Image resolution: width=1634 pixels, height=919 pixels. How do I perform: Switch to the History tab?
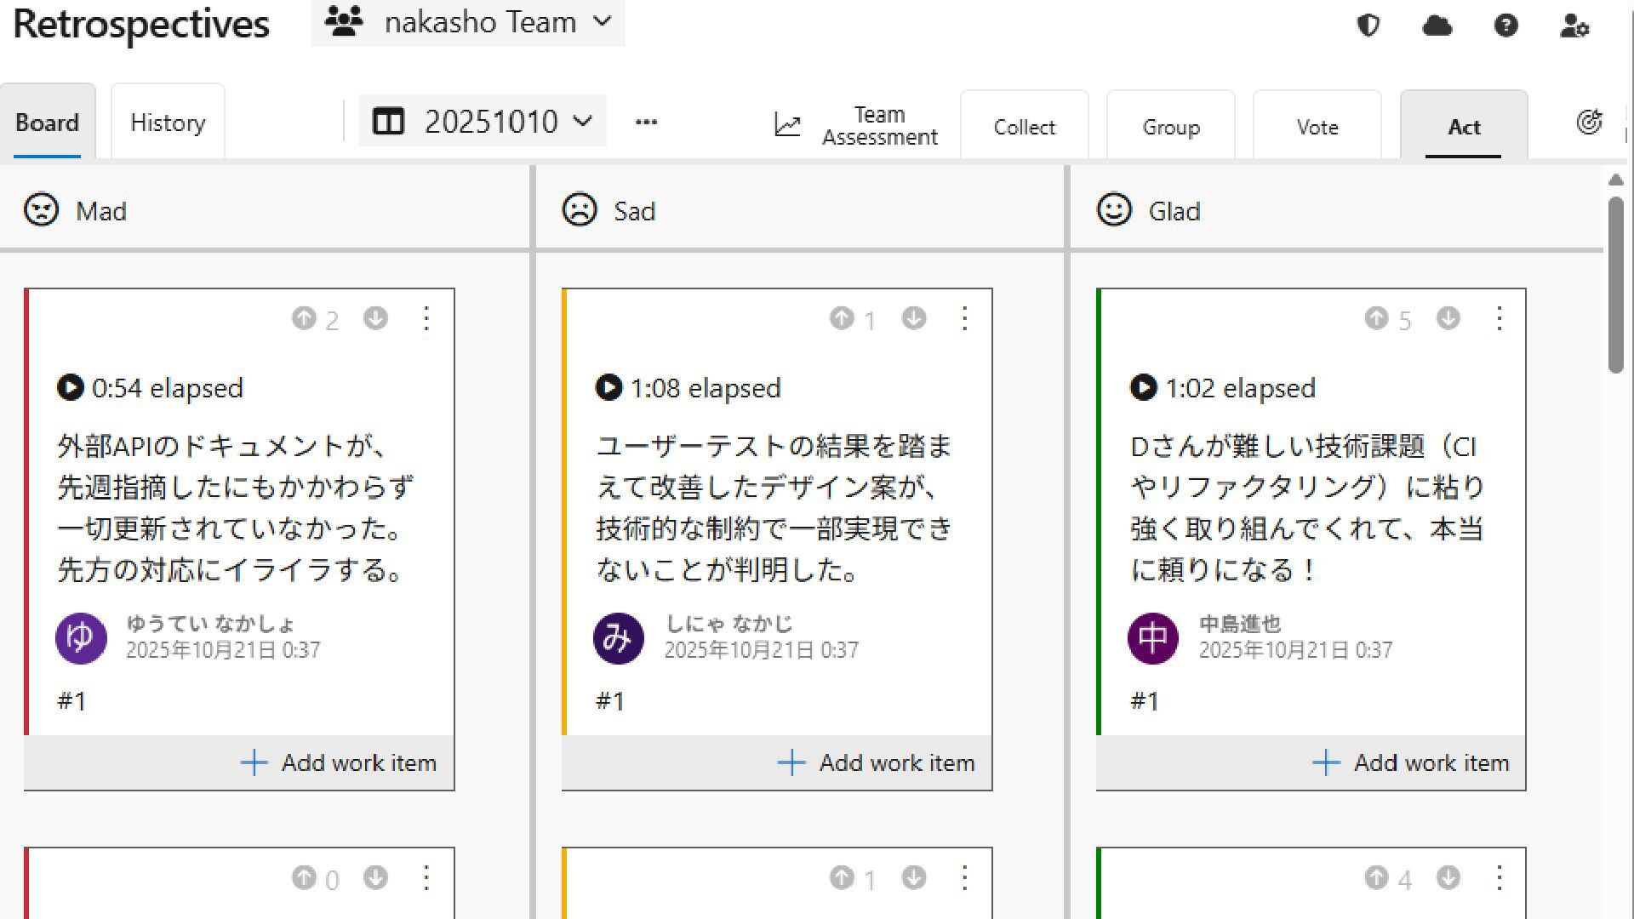pyautogui.click(x=168, y=123)
